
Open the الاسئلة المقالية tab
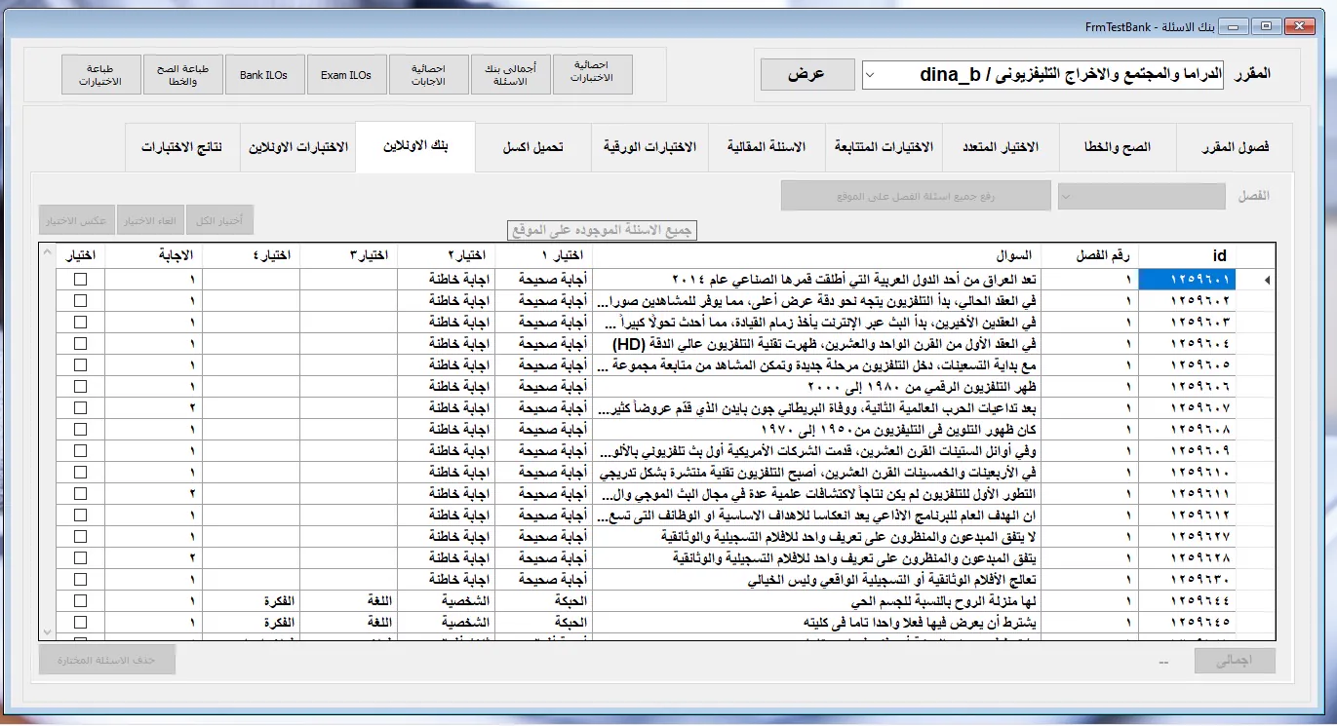pyautogui.click(x=767, y=148)
